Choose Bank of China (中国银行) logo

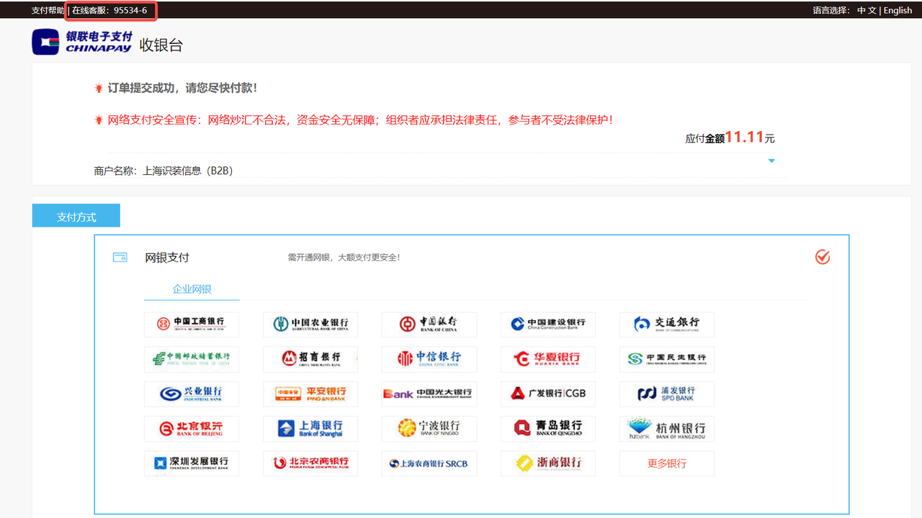[x=429, y=324]
